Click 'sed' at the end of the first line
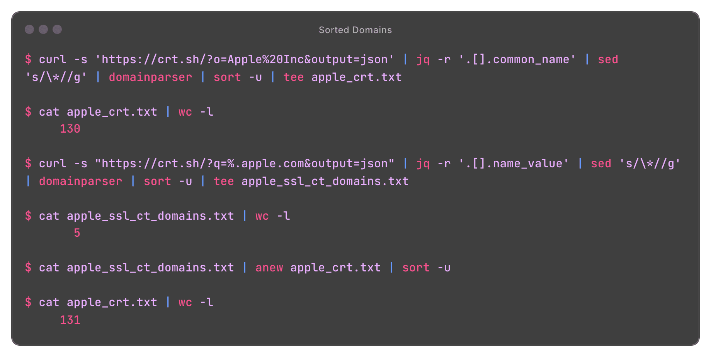 [608, 59]
